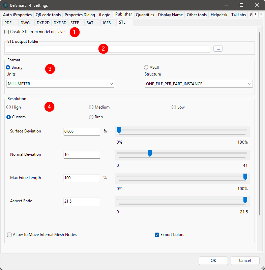This screenshot has width=265, height=270.
Task: Click the Normal Deviation slider handle
Action: point(150,153)
